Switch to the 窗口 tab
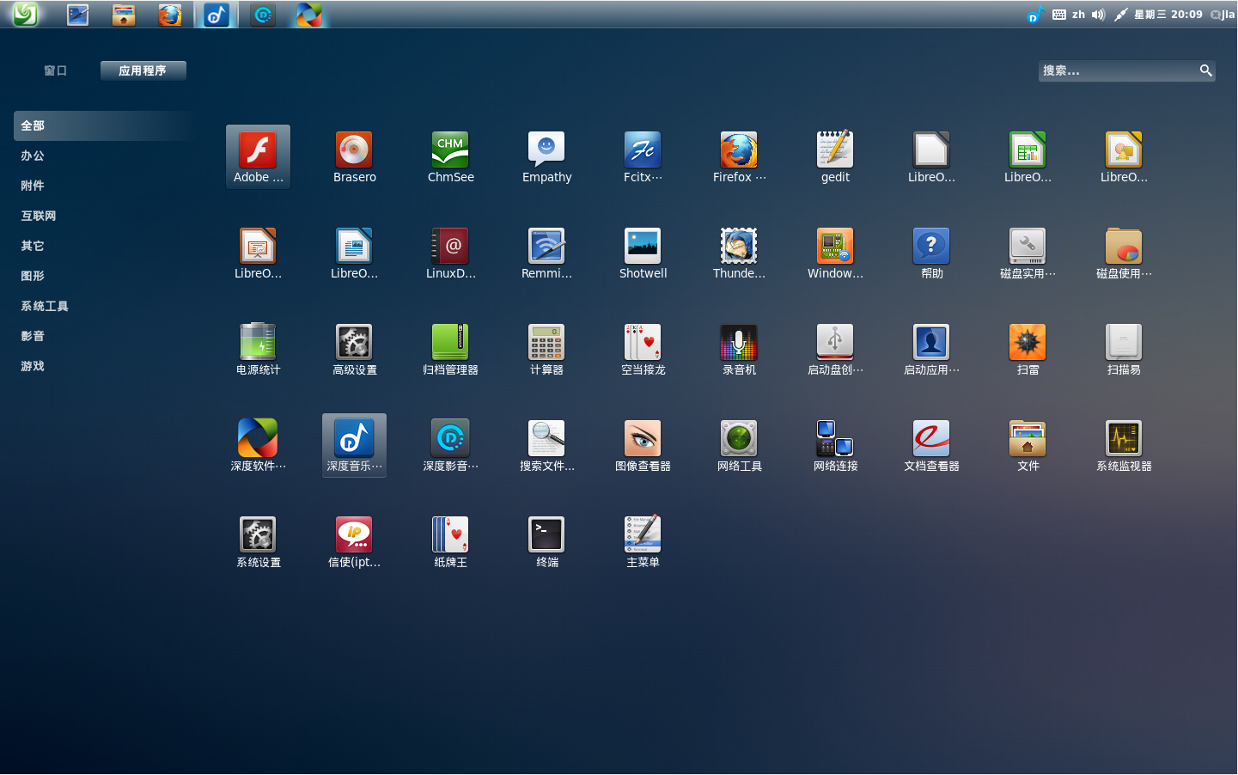 (56, 70)
